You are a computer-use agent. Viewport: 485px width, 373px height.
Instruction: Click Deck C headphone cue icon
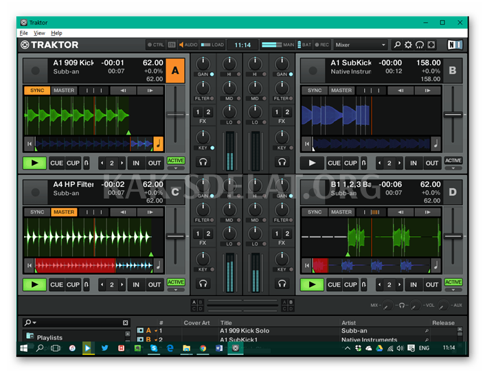(203, 283)
